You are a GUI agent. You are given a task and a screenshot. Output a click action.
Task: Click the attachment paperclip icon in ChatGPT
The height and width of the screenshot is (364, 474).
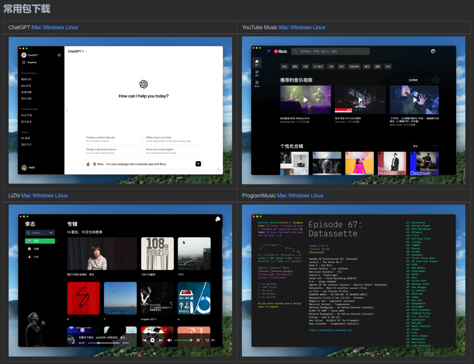tap(88, 164)
